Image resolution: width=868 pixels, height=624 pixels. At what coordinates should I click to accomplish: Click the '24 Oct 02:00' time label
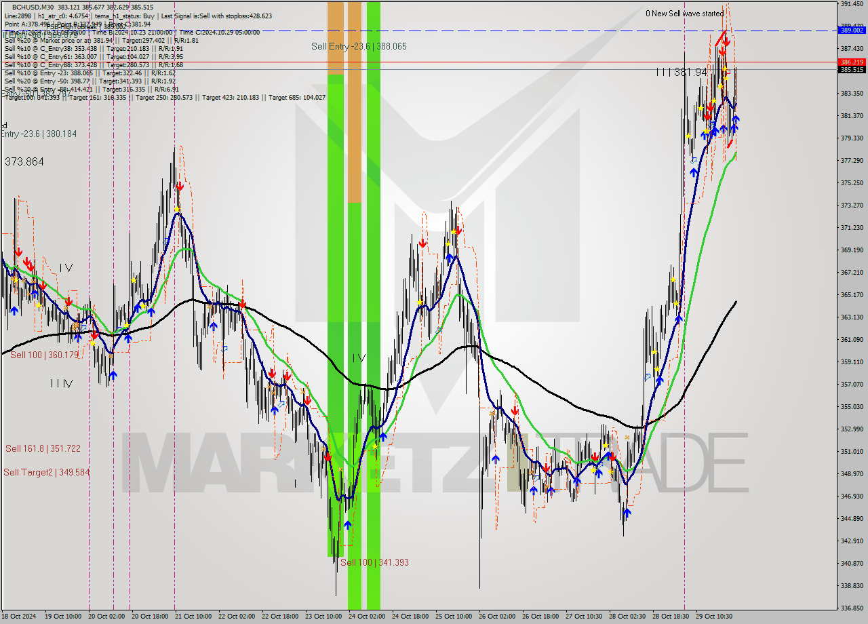[x=367, y=617]
